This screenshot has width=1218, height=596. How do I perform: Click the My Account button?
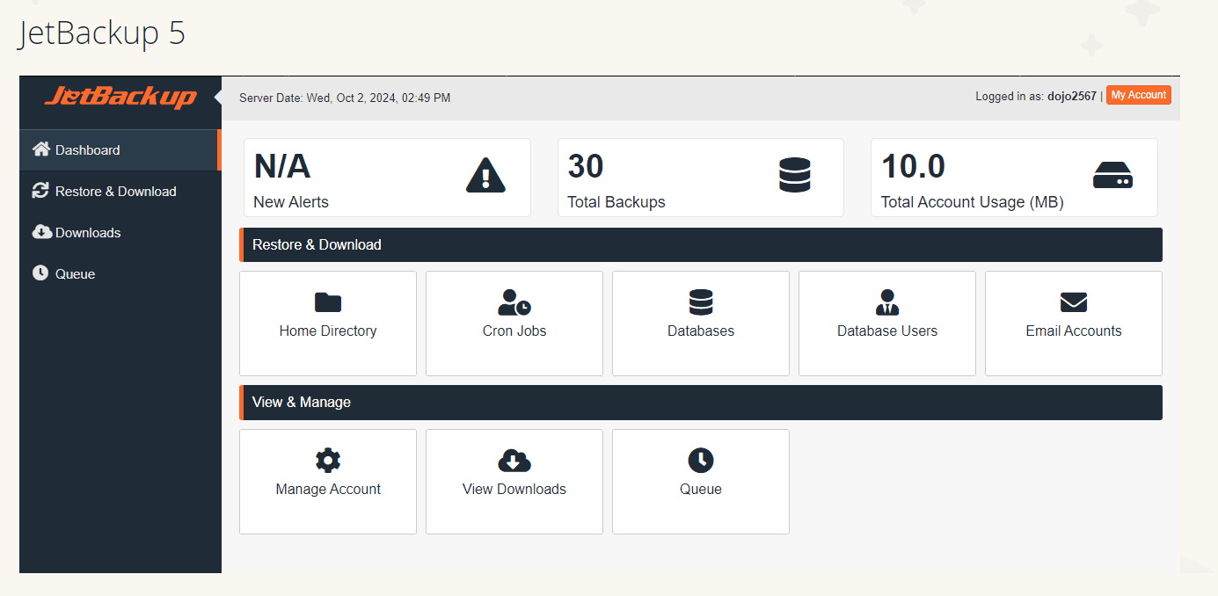coord(1138,95)
